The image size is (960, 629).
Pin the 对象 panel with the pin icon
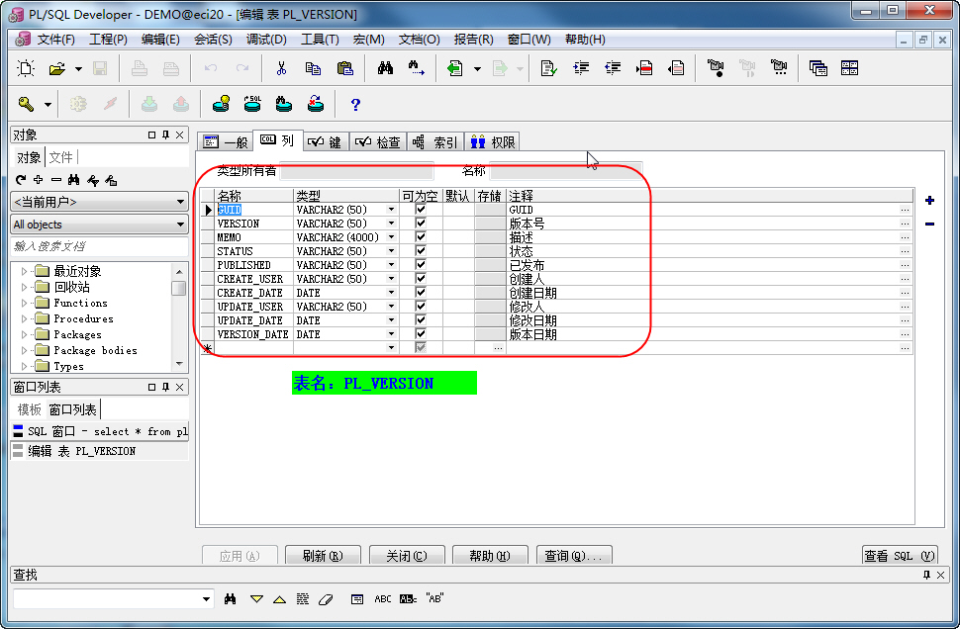[x=165, y=135]
